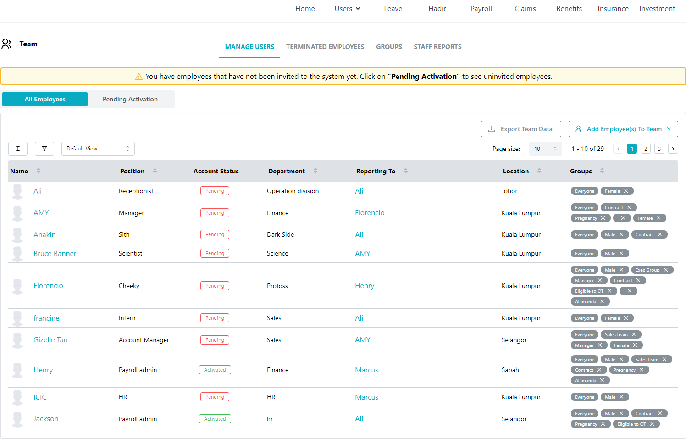Remove Exec Group tag from Florencio's row
Screen dimensions: 686x439
point(666,270)
